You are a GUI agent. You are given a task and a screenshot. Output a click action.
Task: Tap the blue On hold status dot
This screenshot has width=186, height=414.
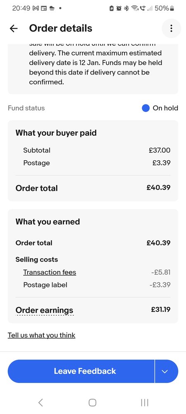point(145,108)
